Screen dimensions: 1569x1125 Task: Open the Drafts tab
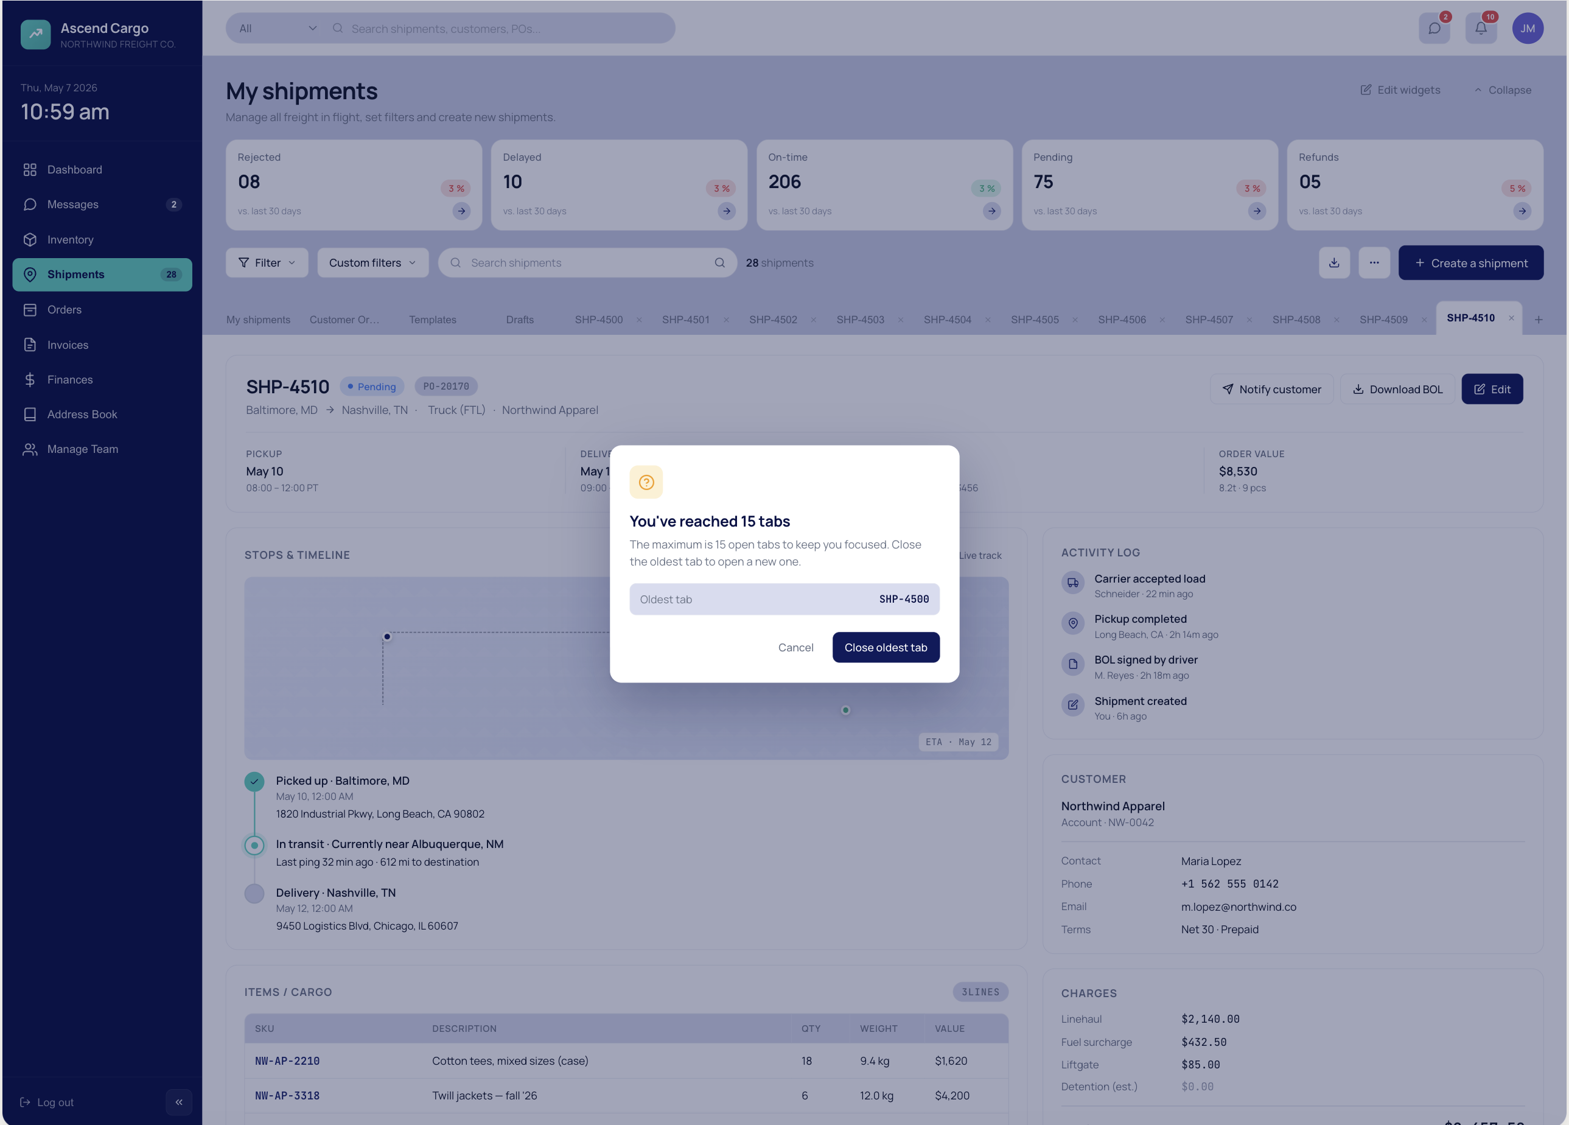(520, 320)
